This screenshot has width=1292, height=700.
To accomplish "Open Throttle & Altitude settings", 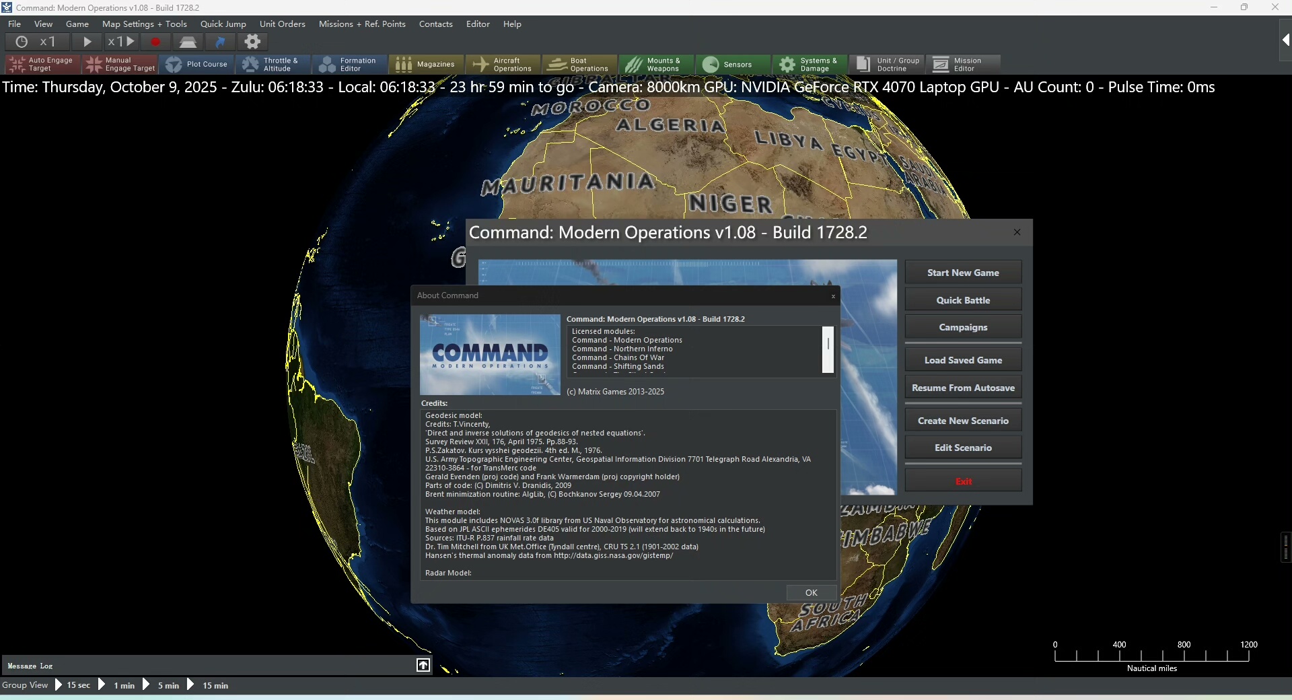I will 272,65.
